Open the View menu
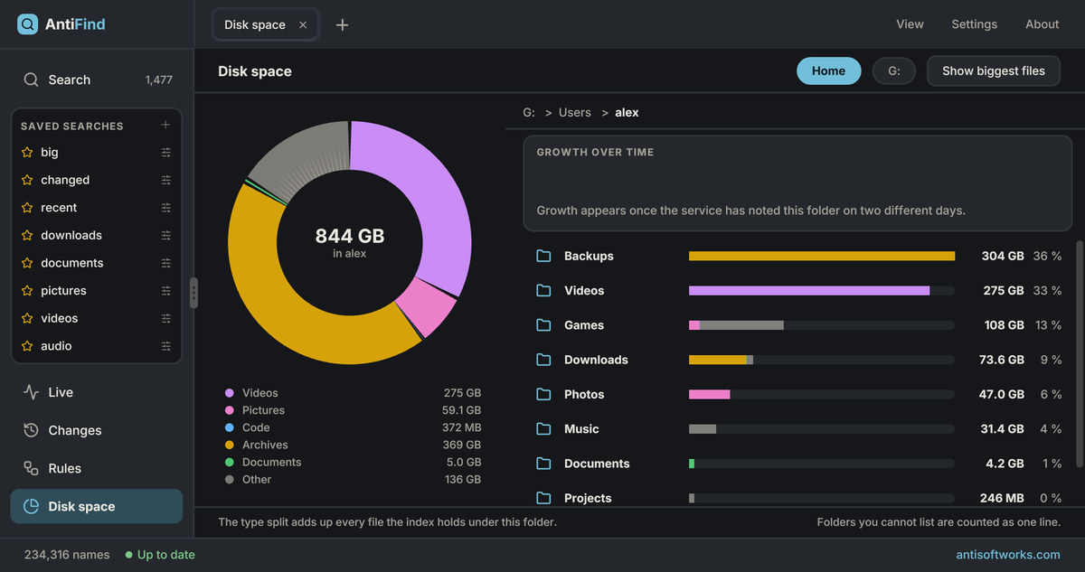This screenshot has width=1085, height=572. point(910,24)
